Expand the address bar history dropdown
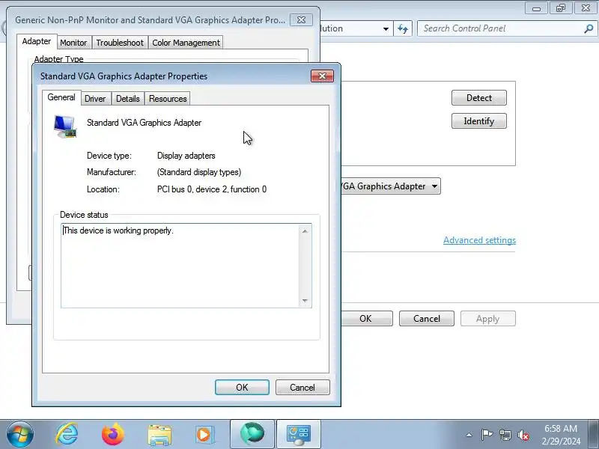The image size is (599, 449). point(386,29)
